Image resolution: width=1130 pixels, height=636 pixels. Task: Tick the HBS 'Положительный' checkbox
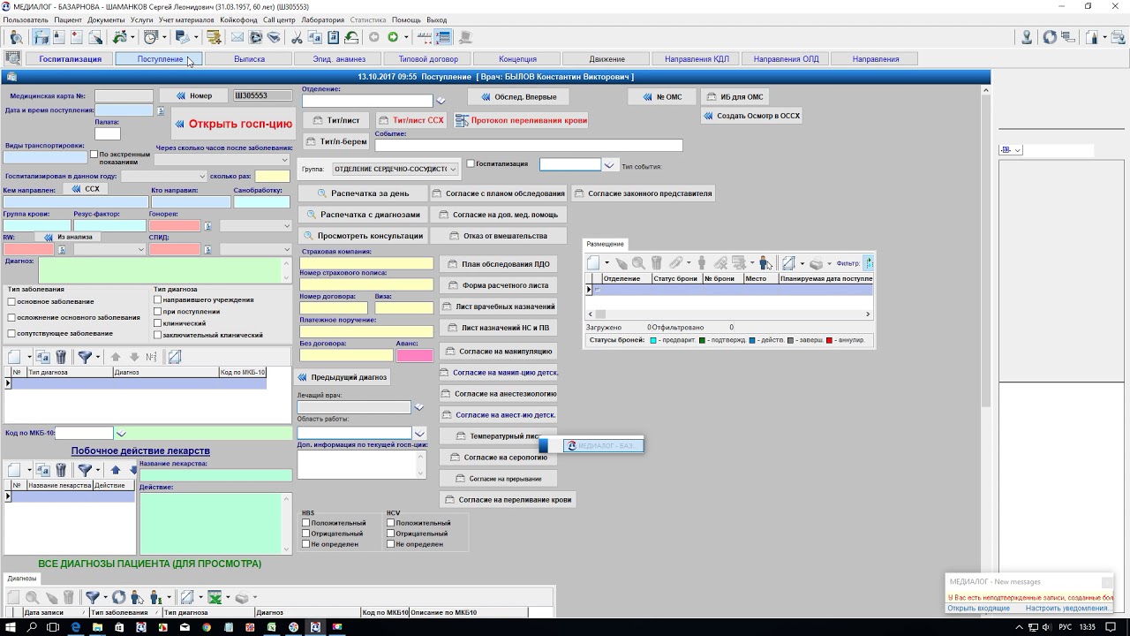point(306,523)
